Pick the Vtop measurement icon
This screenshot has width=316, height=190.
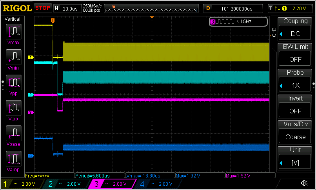[x=14, y=108]
